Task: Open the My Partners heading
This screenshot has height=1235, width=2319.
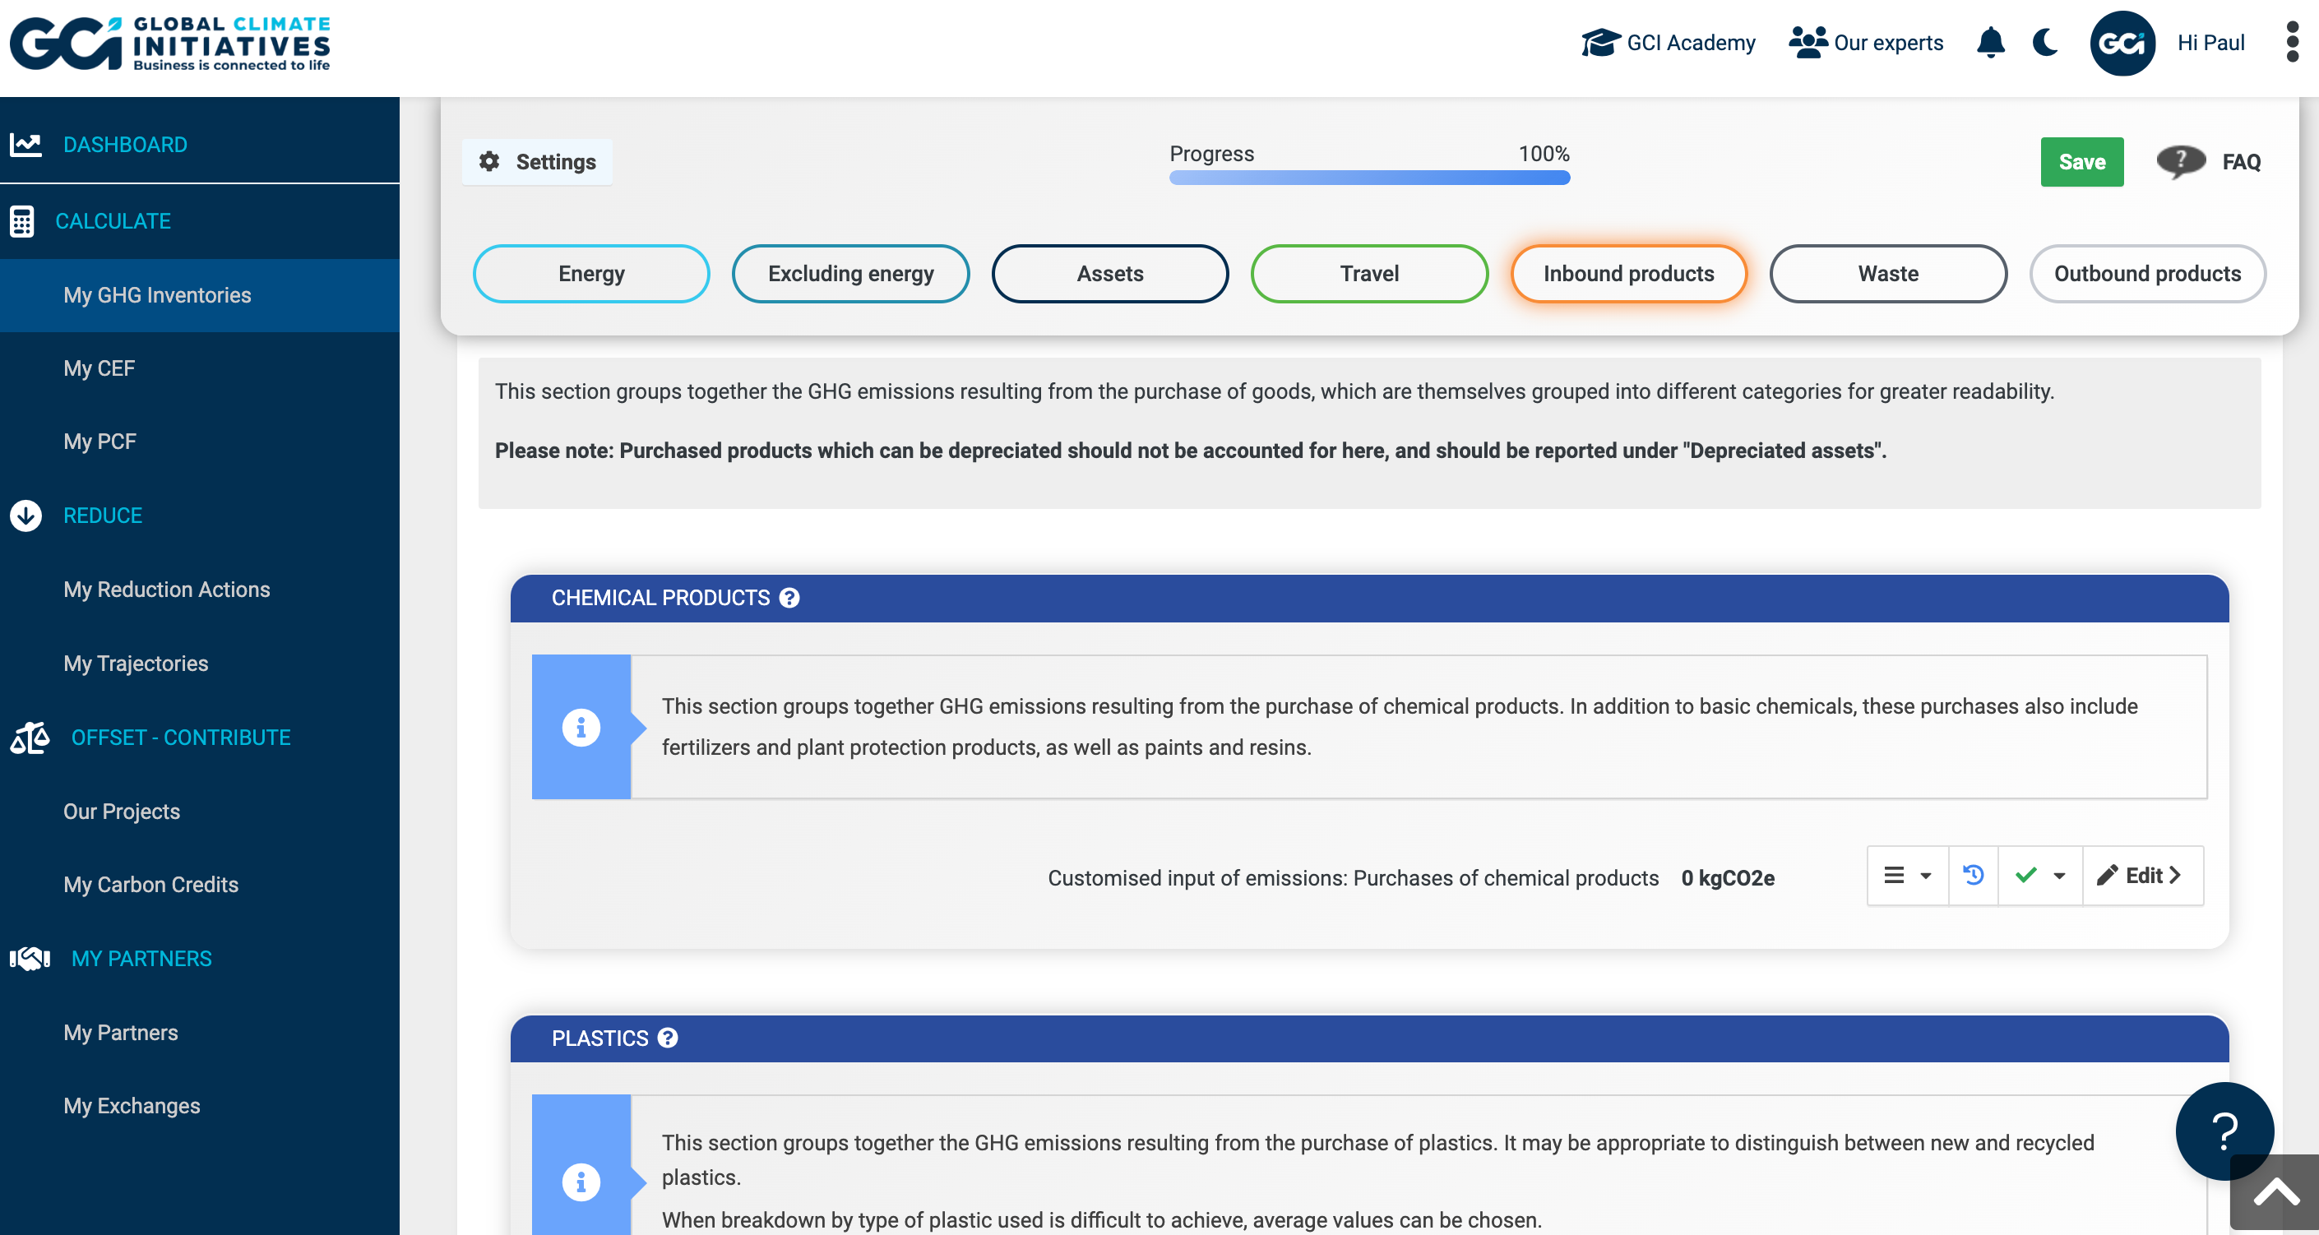Action: pos(141,959)
